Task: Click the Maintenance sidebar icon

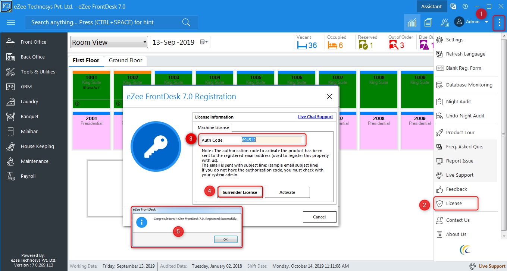Action: click(10, 161)
